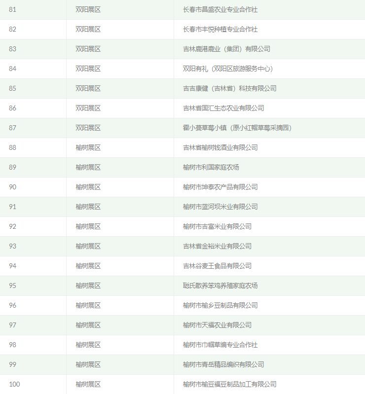Click the 双阳展区 cell in row 85
This screenshot has height=394, width=365.
pyautogui.click(x=88, y=88)
